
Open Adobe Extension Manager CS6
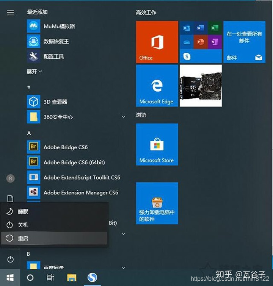pyautogui.click(x=77, y=192)
